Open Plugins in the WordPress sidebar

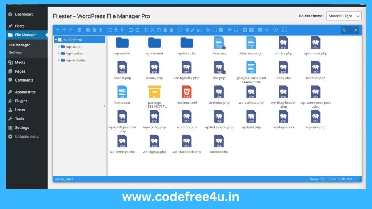(x=21, y=101)
